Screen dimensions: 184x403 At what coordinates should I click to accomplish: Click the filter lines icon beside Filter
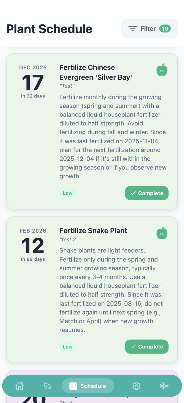click(133, 28)
